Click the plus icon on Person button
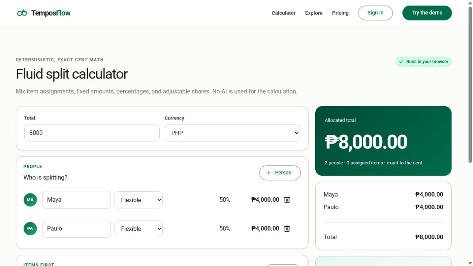473x266 pixels. tap(268, 173)
